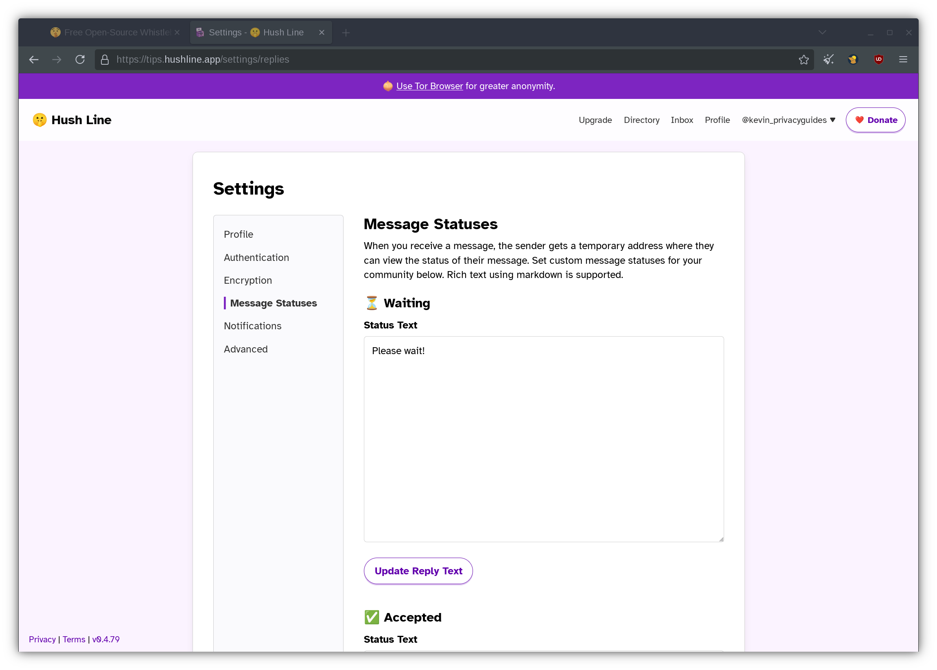Open the Inbox navigation link
Screen dimensions: 937x670
coord(682,120)
